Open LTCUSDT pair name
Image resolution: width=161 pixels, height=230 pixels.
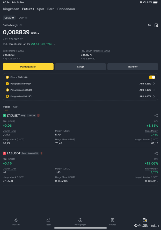coord(13,116)
